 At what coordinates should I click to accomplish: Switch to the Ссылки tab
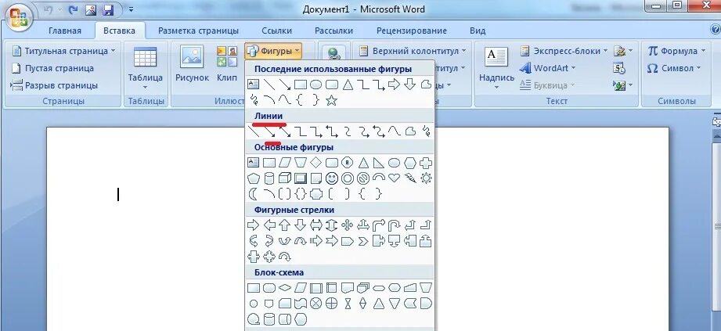coord(277,31)
